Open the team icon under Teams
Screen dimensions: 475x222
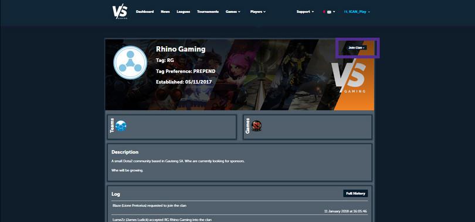[121, 126]
